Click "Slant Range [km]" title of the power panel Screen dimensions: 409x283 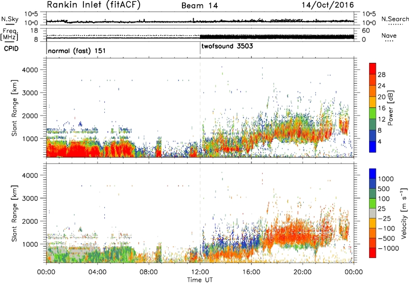click(x=14, y=108)
